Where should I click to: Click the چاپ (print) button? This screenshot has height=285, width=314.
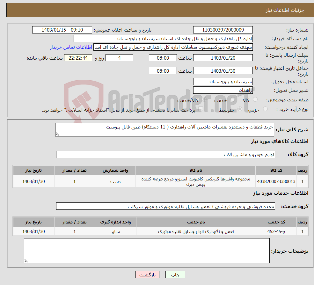[175, 274]
